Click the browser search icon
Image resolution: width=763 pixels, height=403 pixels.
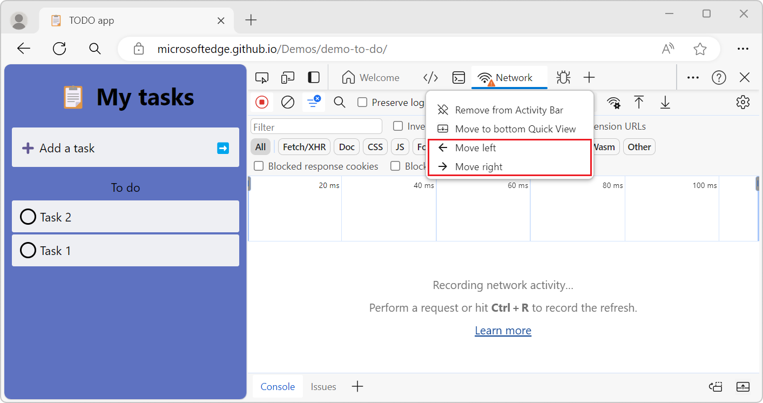(95, 49)
